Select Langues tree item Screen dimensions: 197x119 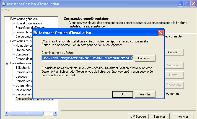coord(21,77)
